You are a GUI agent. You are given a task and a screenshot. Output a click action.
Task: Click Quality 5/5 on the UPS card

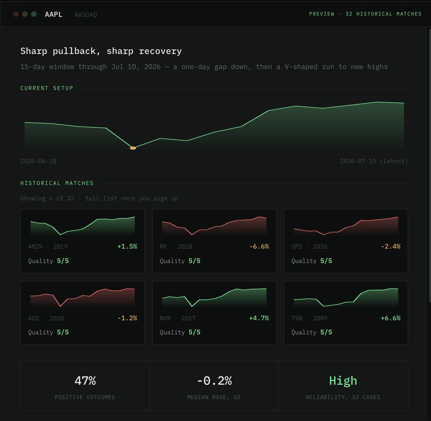pos(312,261)
